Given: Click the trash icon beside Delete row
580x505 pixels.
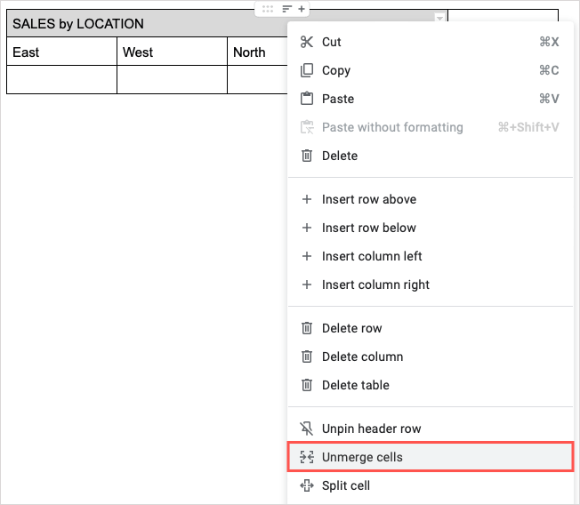Looking at the screenshot, I should coord(307,328).
